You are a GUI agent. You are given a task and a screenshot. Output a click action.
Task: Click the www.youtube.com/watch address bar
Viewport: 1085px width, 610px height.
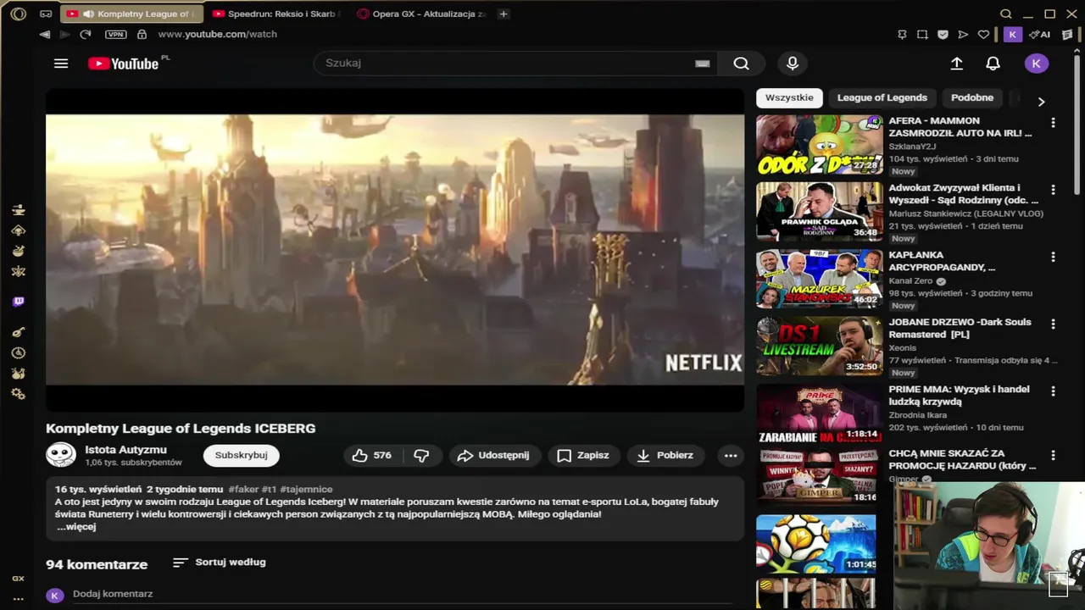[217, 35]
